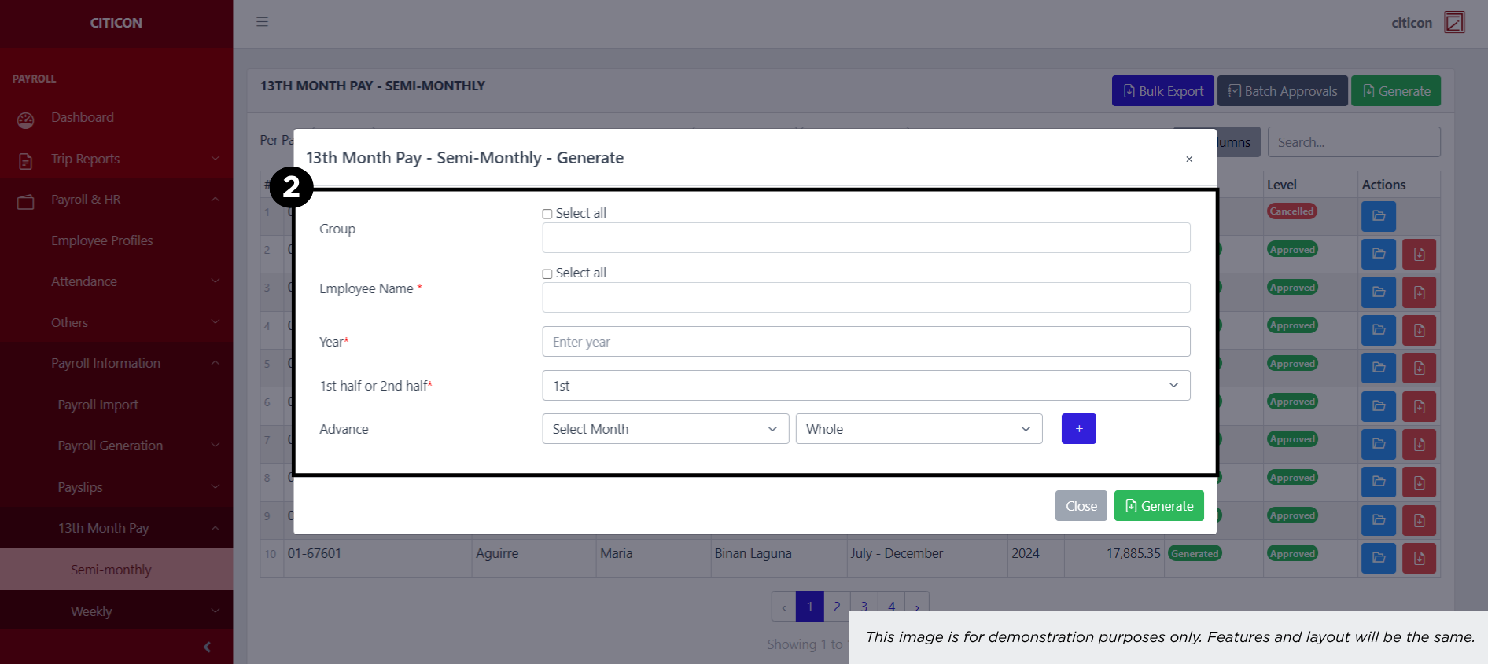The height and width of the screenshot is (664, 1488).
Task: Select Semi-monthly in sidebar
Action: point(111,570)
